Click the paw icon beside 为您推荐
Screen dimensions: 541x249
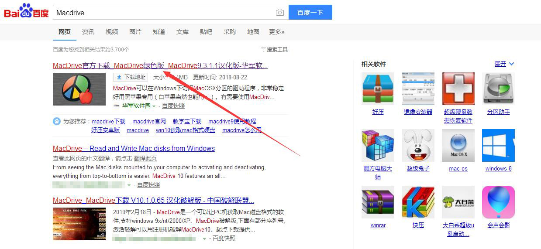point(57,121)
